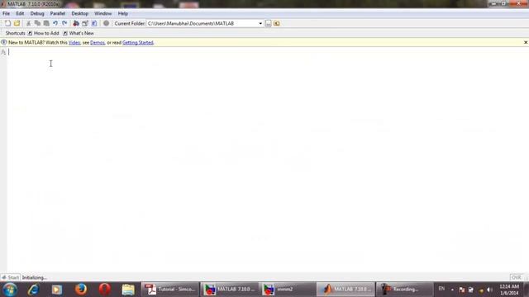Open File Explorer from taskbar

click(128, 290)
